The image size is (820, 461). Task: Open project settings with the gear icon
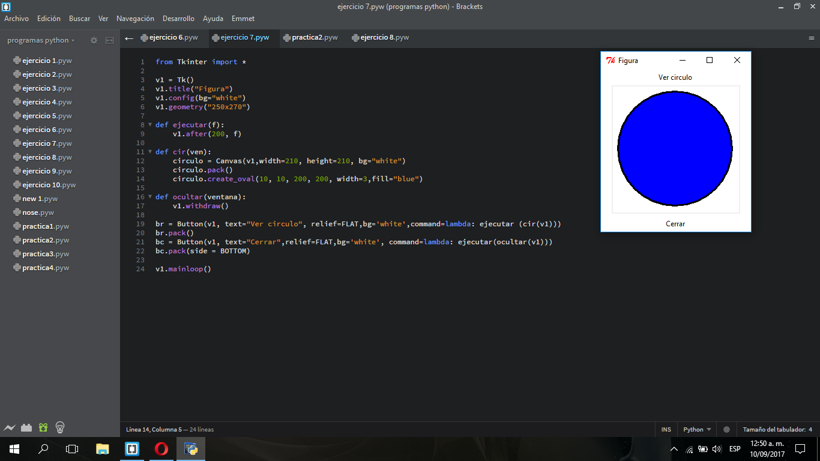point(94,40)
